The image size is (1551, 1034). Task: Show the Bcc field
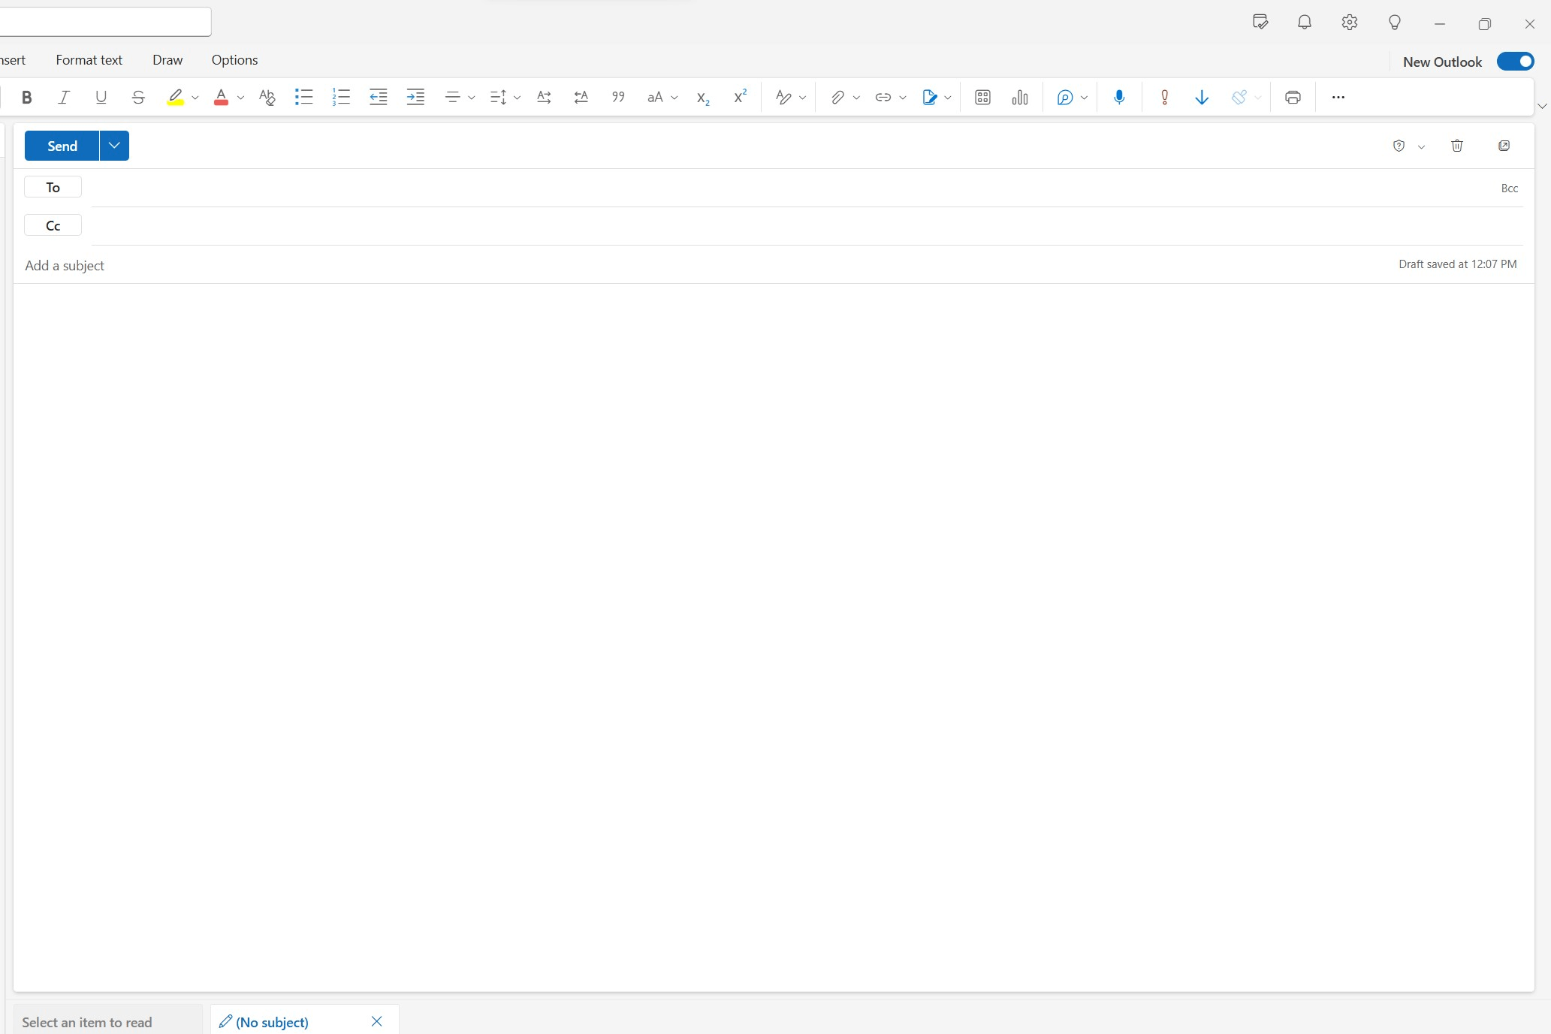pyautogui.click(x=1509, y=188)
